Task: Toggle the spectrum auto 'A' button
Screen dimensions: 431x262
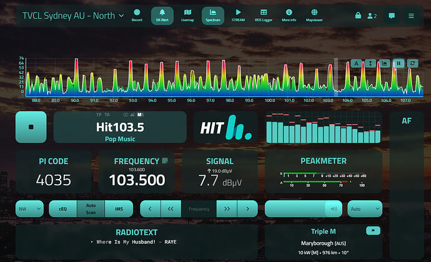Action: point(356,64)
